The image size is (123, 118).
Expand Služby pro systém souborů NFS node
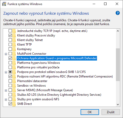pos(6,100)
